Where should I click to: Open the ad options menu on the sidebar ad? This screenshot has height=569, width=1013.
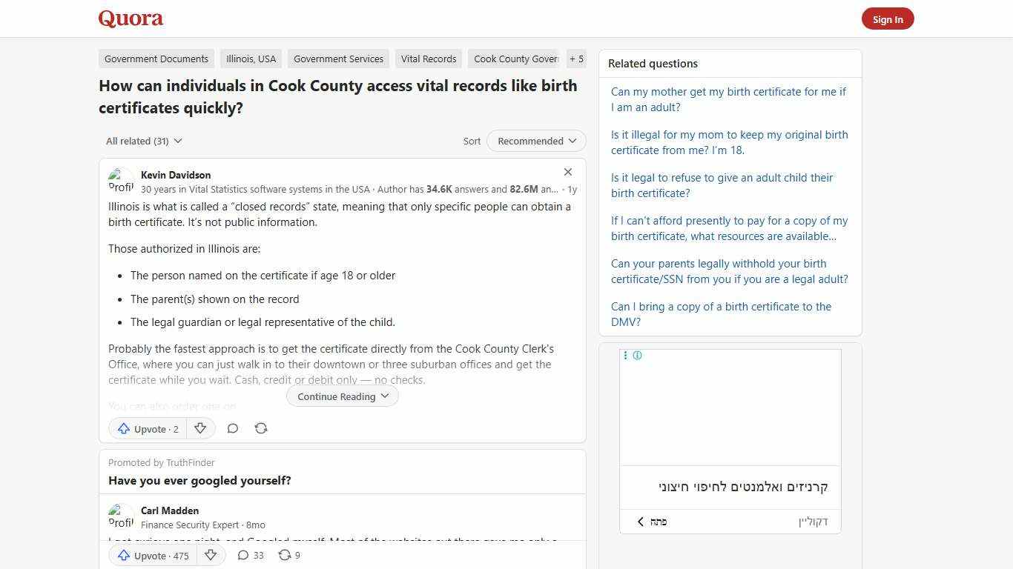pyautogui.click(x=625, y=355)
